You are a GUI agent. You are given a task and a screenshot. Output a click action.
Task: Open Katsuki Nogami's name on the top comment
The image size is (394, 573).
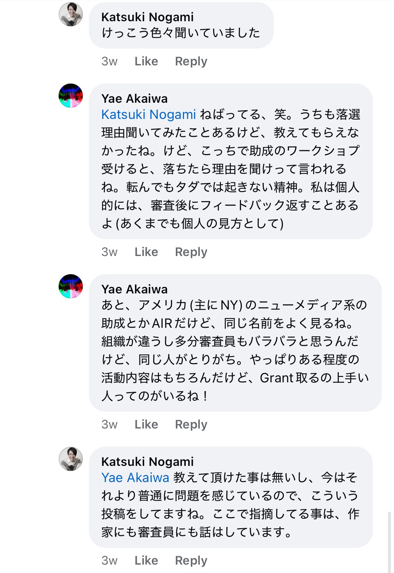(147, 17)
